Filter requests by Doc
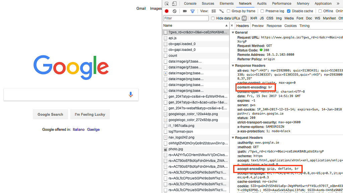This screenshot has height=193, width=343. click(309, 18)
